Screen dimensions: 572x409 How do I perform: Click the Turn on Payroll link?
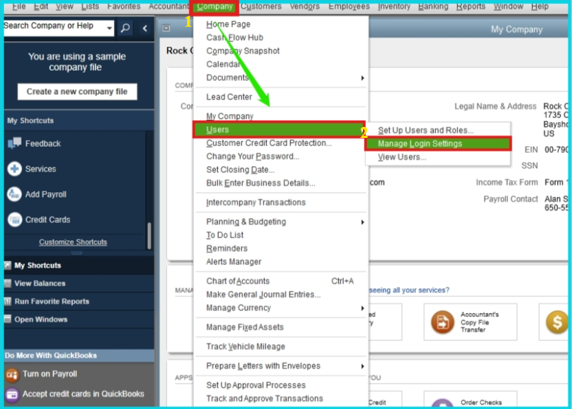[50, 374]
